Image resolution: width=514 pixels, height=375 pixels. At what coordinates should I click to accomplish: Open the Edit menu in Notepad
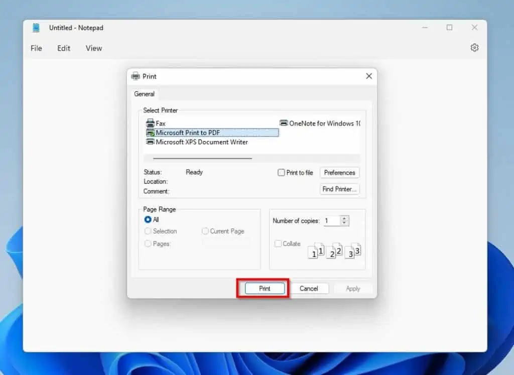point(64,48)
